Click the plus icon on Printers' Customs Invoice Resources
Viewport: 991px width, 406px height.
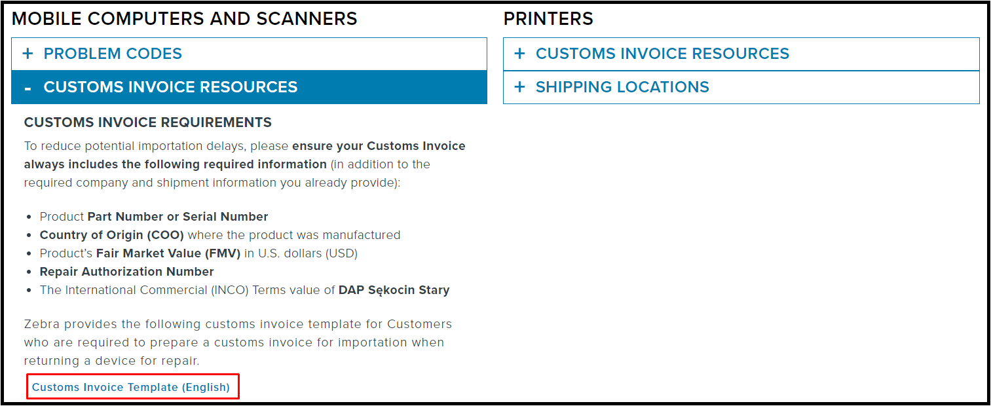(519, 54)
